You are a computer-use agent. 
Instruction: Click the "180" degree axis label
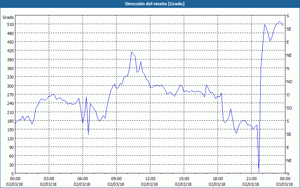point(10,121)
